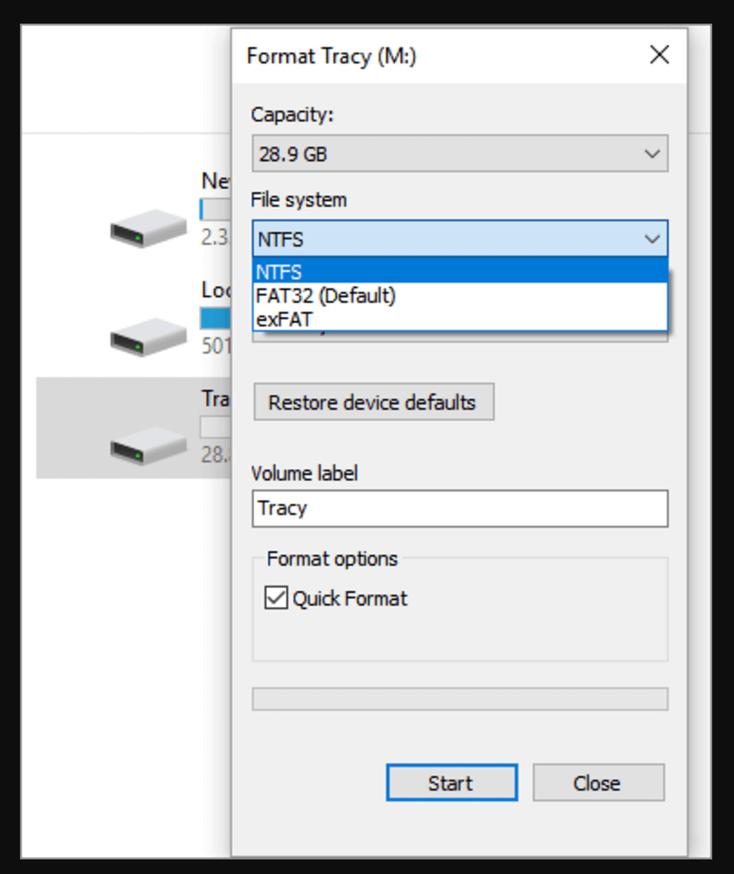Click the Volume label field showing Tracy

click(459, 509)
